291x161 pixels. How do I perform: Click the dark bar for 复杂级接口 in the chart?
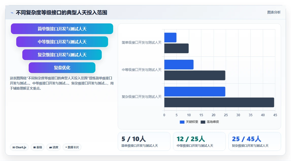pyautogui.click(x=219, y=102)
